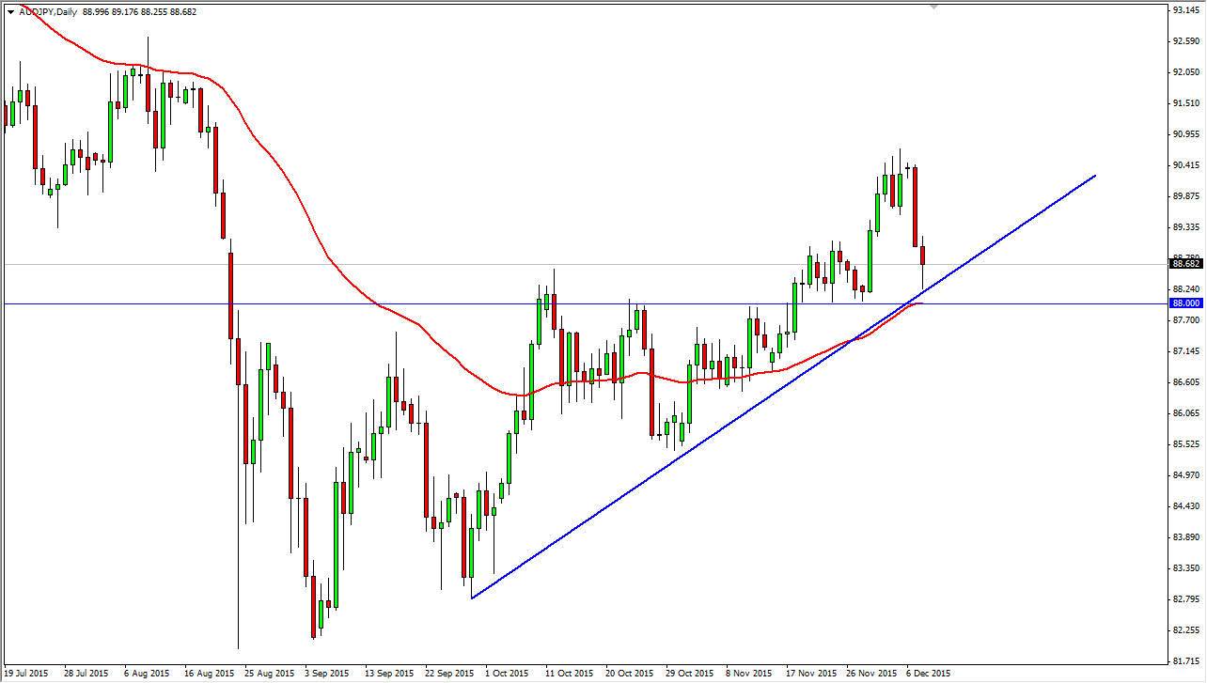Click the 1 Oct 2015 axis label
Viewport: 1207px width, 683px height.
[508, 674]
